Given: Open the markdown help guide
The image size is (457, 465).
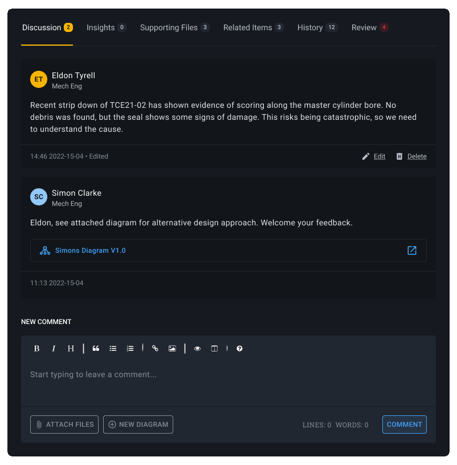Looking at the screenshot, I should click(239, 349).
